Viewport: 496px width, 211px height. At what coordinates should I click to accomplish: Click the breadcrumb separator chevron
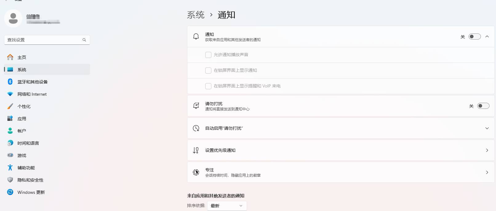pos(211,15)
